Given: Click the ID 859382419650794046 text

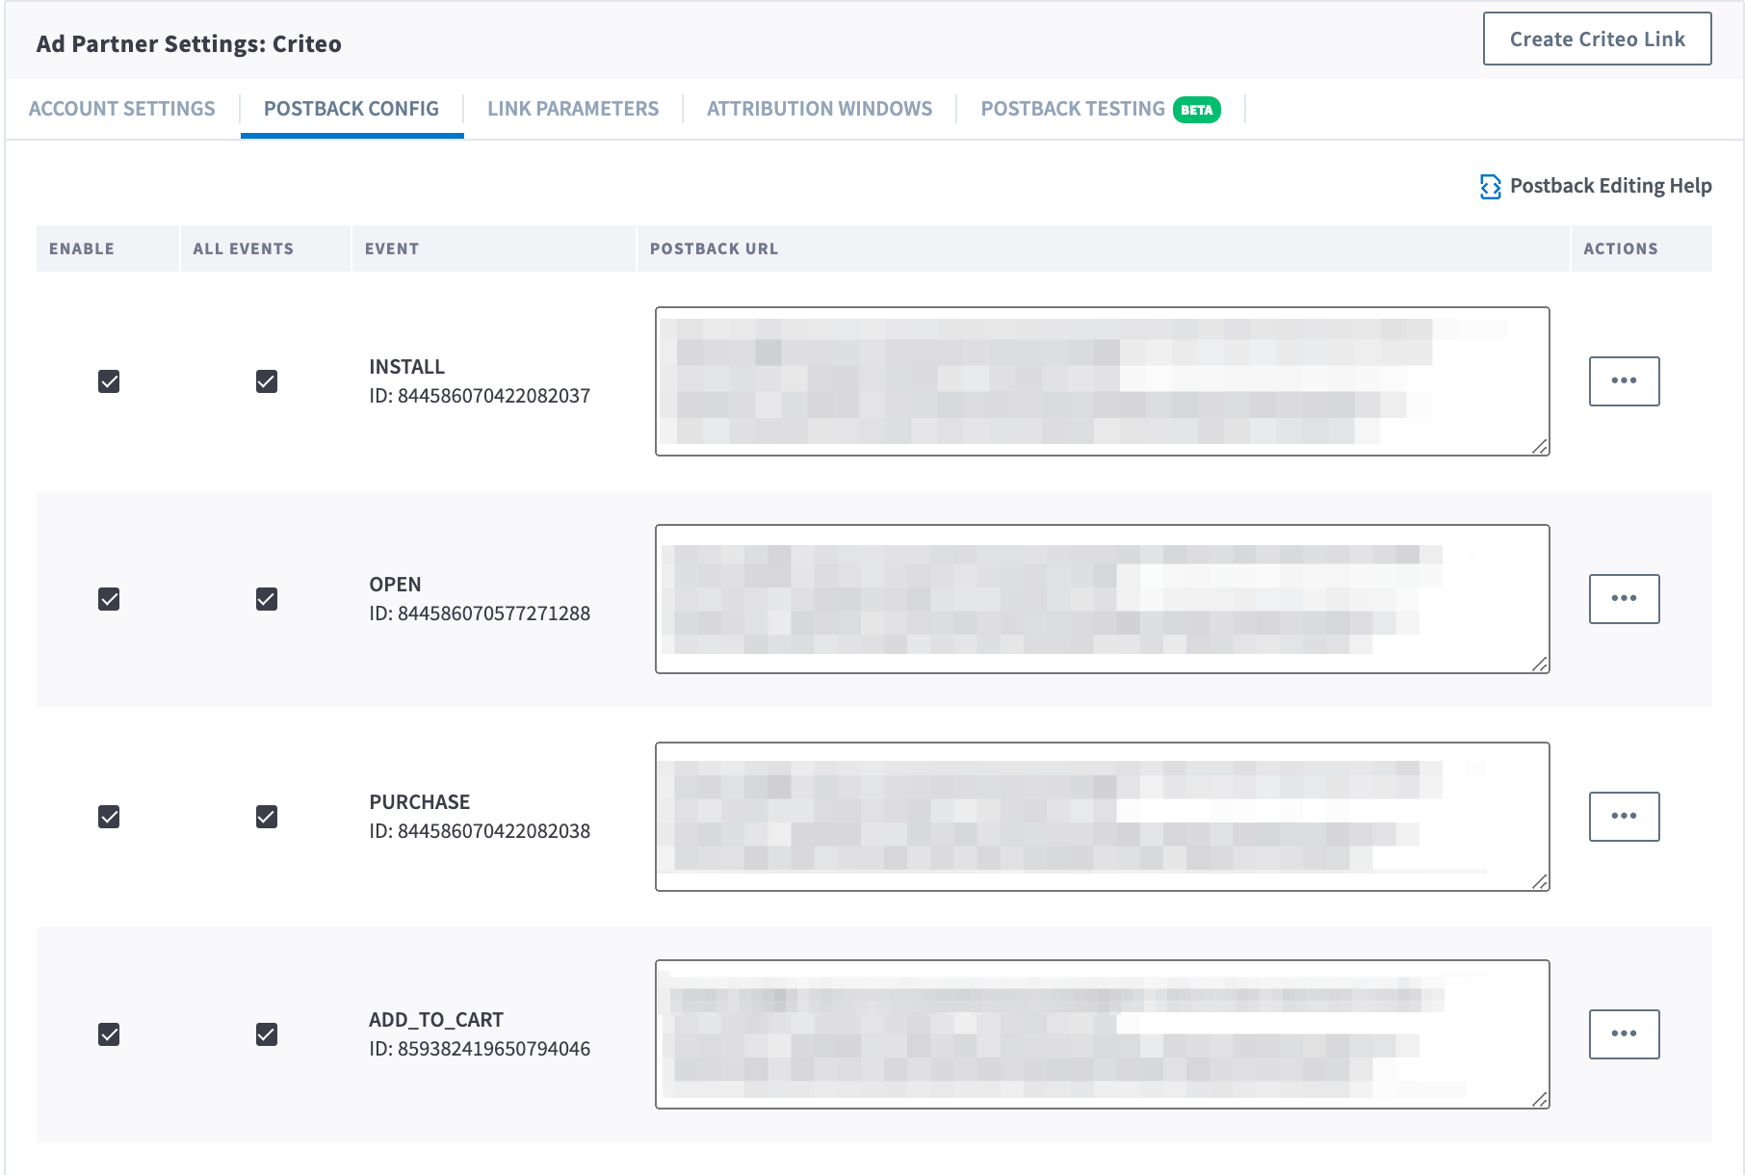Looking at the screenshot, I should pos(480,1049).
